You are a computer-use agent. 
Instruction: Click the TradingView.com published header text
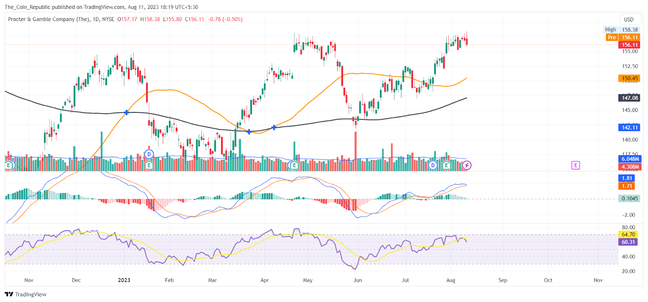point(101,7)
